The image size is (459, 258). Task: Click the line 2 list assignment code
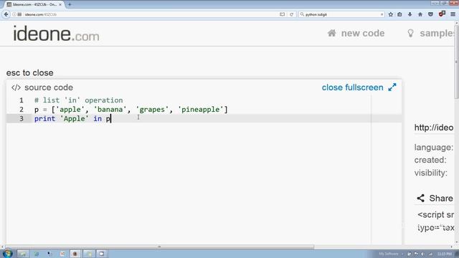(131, 110)
